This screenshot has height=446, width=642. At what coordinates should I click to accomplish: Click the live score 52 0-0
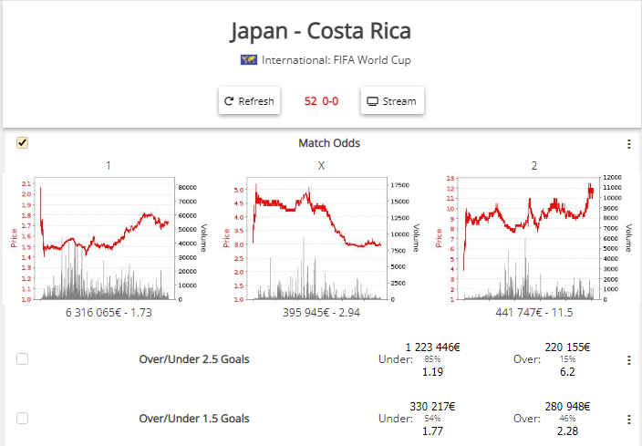(x=321, y=101)
